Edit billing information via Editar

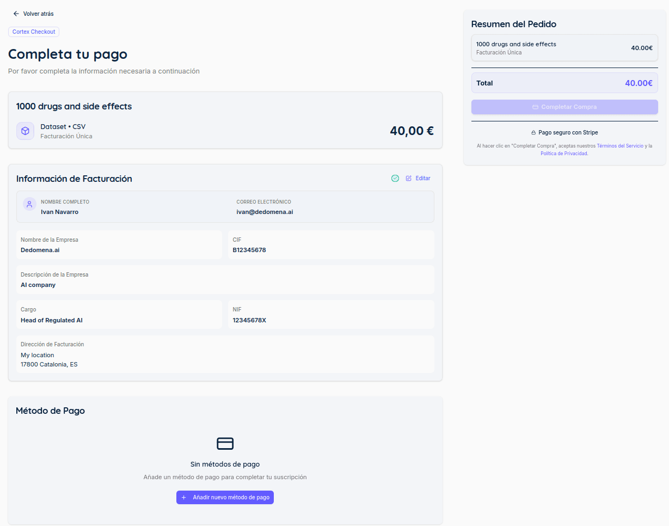point(418,179)
